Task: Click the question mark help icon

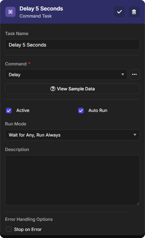Action: (53, 89)
